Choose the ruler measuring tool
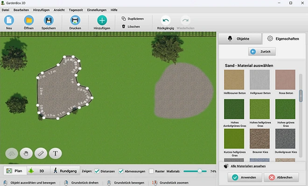This screenshot has width=308, height=186. point(42,153)
